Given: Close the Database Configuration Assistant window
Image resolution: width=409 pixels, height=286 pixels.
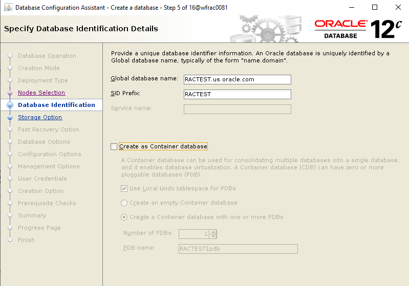Looking at the screenshot, I should pyautogui.click(x=398, y=7).
